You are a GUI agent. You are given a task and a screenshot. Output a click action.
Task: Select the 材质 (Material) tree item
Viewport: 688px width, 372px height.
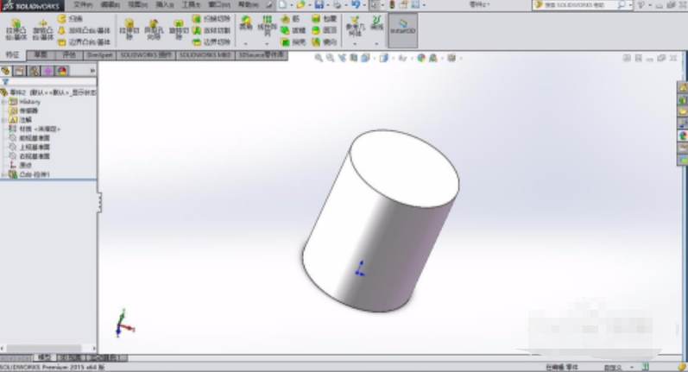point(35,129)
